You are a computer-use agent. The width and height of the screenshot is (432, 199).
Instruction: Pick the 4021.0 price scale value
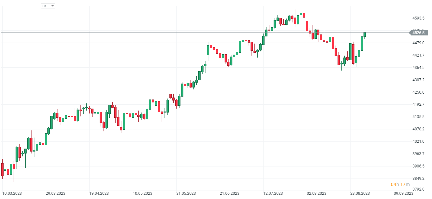click(419, 141)
